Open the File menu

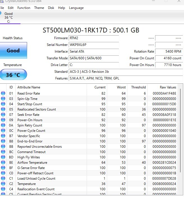coord(2,8)
